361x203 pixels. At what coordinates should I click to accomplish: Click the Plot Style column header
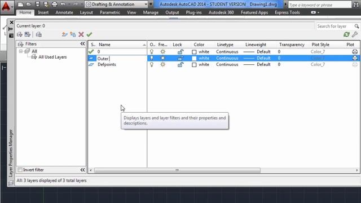click(x=320, y=45)
